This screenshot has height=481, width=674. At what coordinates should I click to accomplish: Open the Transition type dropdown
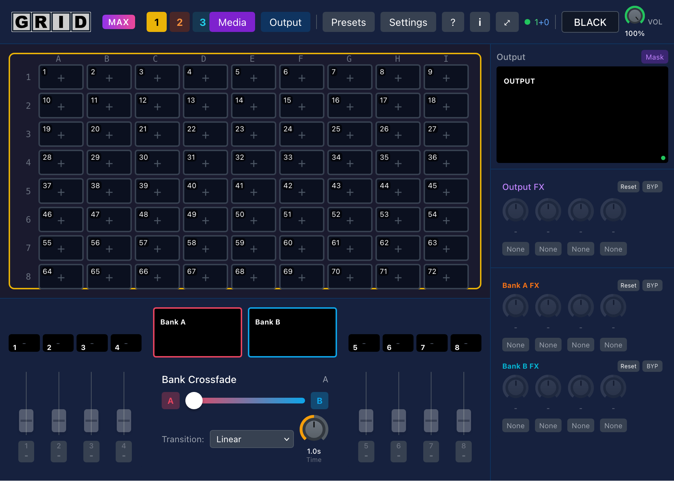(x=251, y=439)
